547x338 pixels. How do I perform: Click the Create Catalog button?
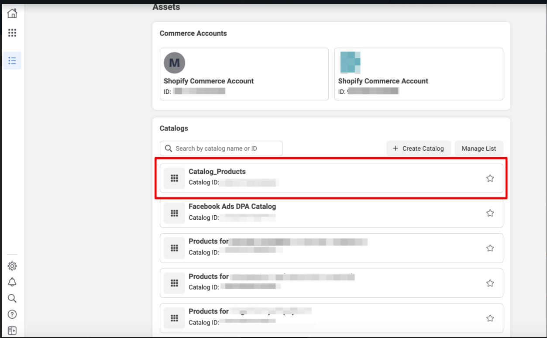[418, 148]
